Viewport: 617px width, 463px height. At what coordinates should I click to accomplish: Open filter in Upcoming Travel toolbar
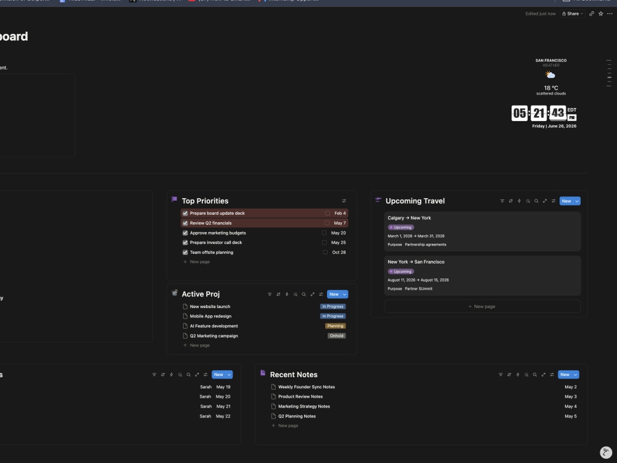pos(502,201)
